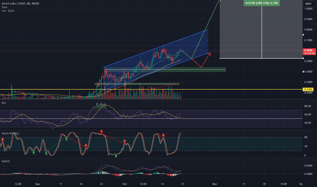Click the 0.5000 price axis value

coord(308,61)
